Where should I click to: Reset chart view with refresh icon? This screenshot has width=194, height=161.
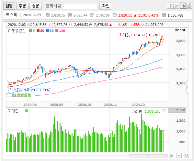(x=187, y=155)
